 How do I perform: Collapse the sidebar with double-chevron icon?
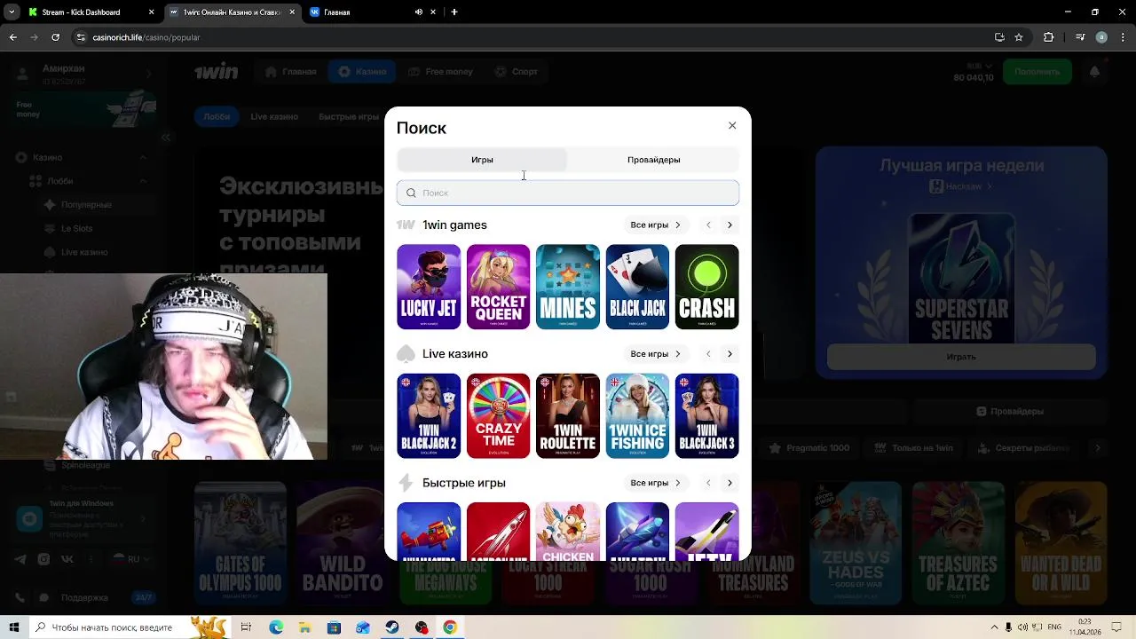point(166,138)
